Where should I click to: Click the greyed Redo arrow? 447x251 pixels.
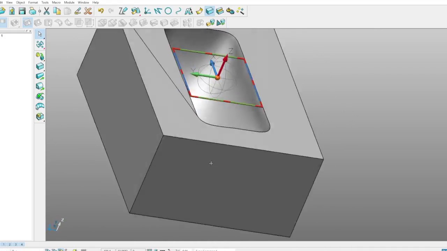click(111, 11)
